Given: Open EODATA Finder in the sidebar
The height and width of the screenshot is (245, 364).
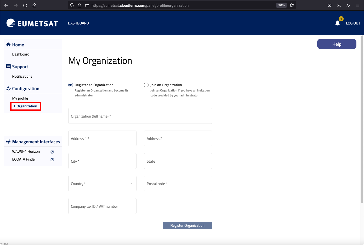Looking at the screenshot, I should coord(24,159).
